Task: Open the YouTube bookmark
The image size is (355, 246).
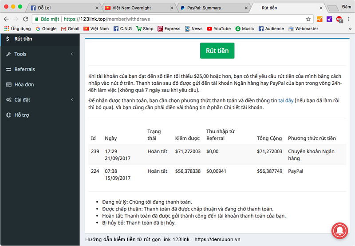Action: [218, 29]
